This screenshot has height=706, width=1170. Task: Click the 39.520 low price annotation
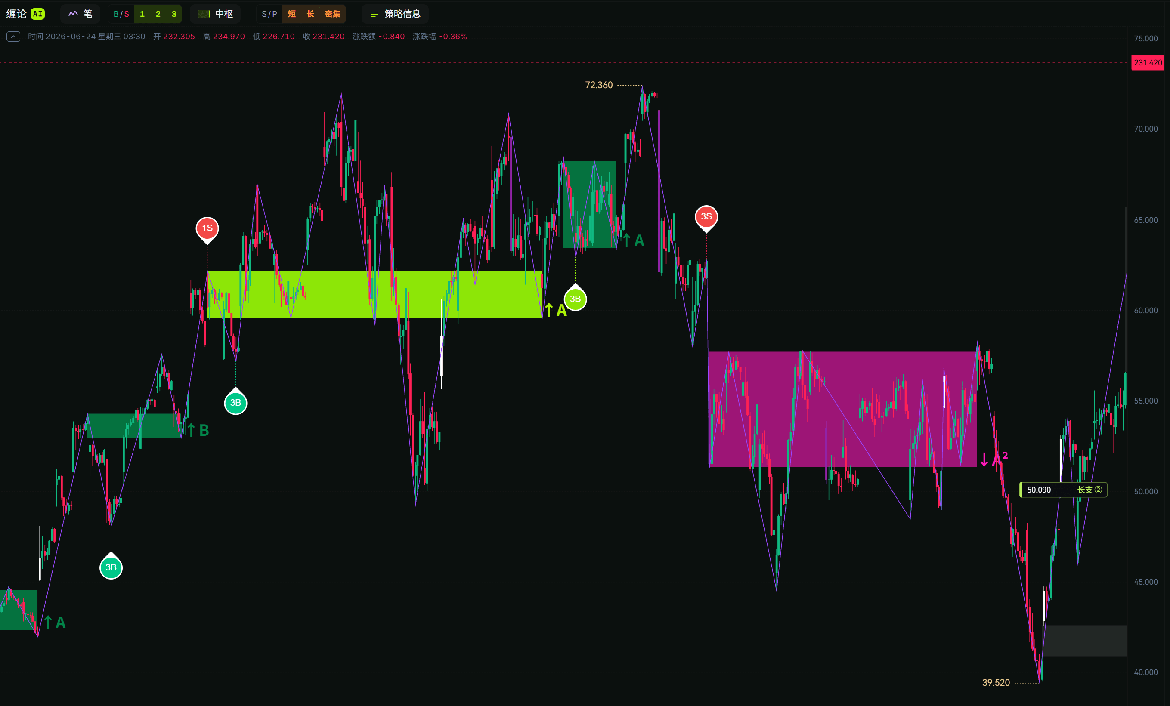996,682
